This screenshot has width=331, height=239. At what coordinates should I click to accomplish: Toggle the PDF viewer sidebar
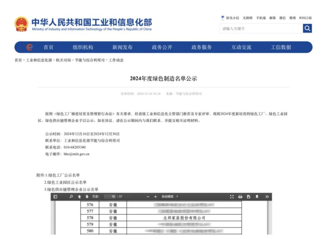pos(55,196)
